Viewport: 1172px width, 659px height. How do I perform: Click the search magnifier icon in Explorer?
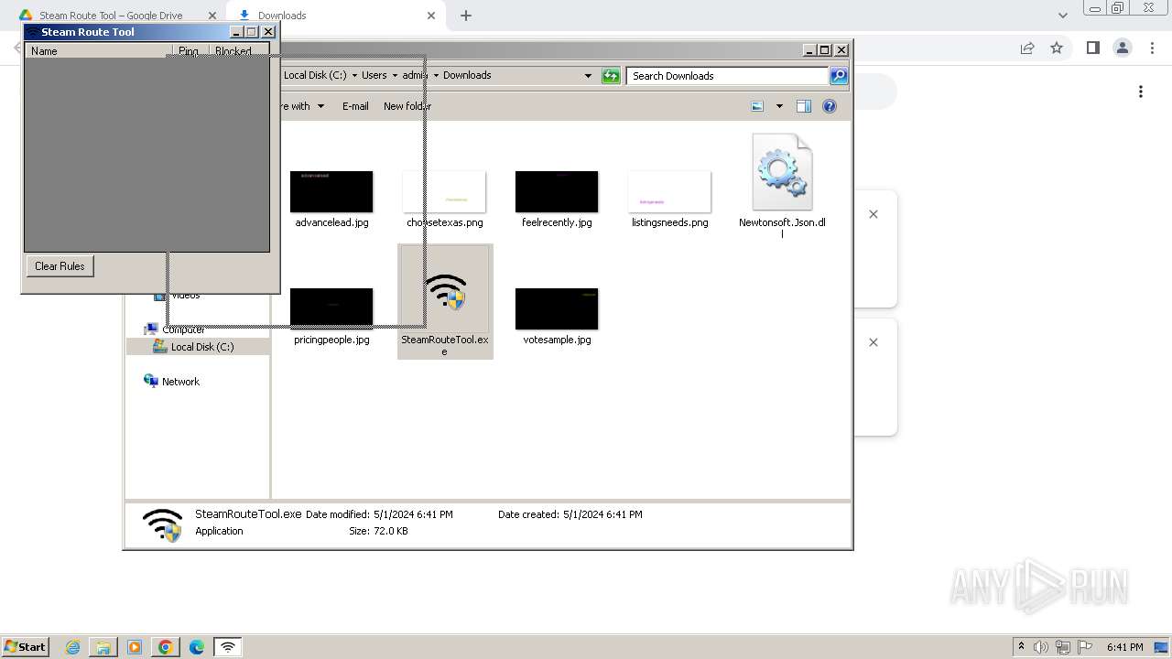tap(839, 76)
